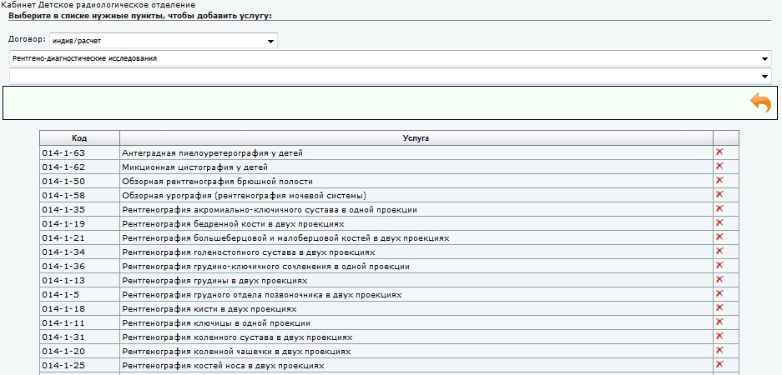
Task: Remove Рентгенография бедренной кости service
Action: point(719,223)
